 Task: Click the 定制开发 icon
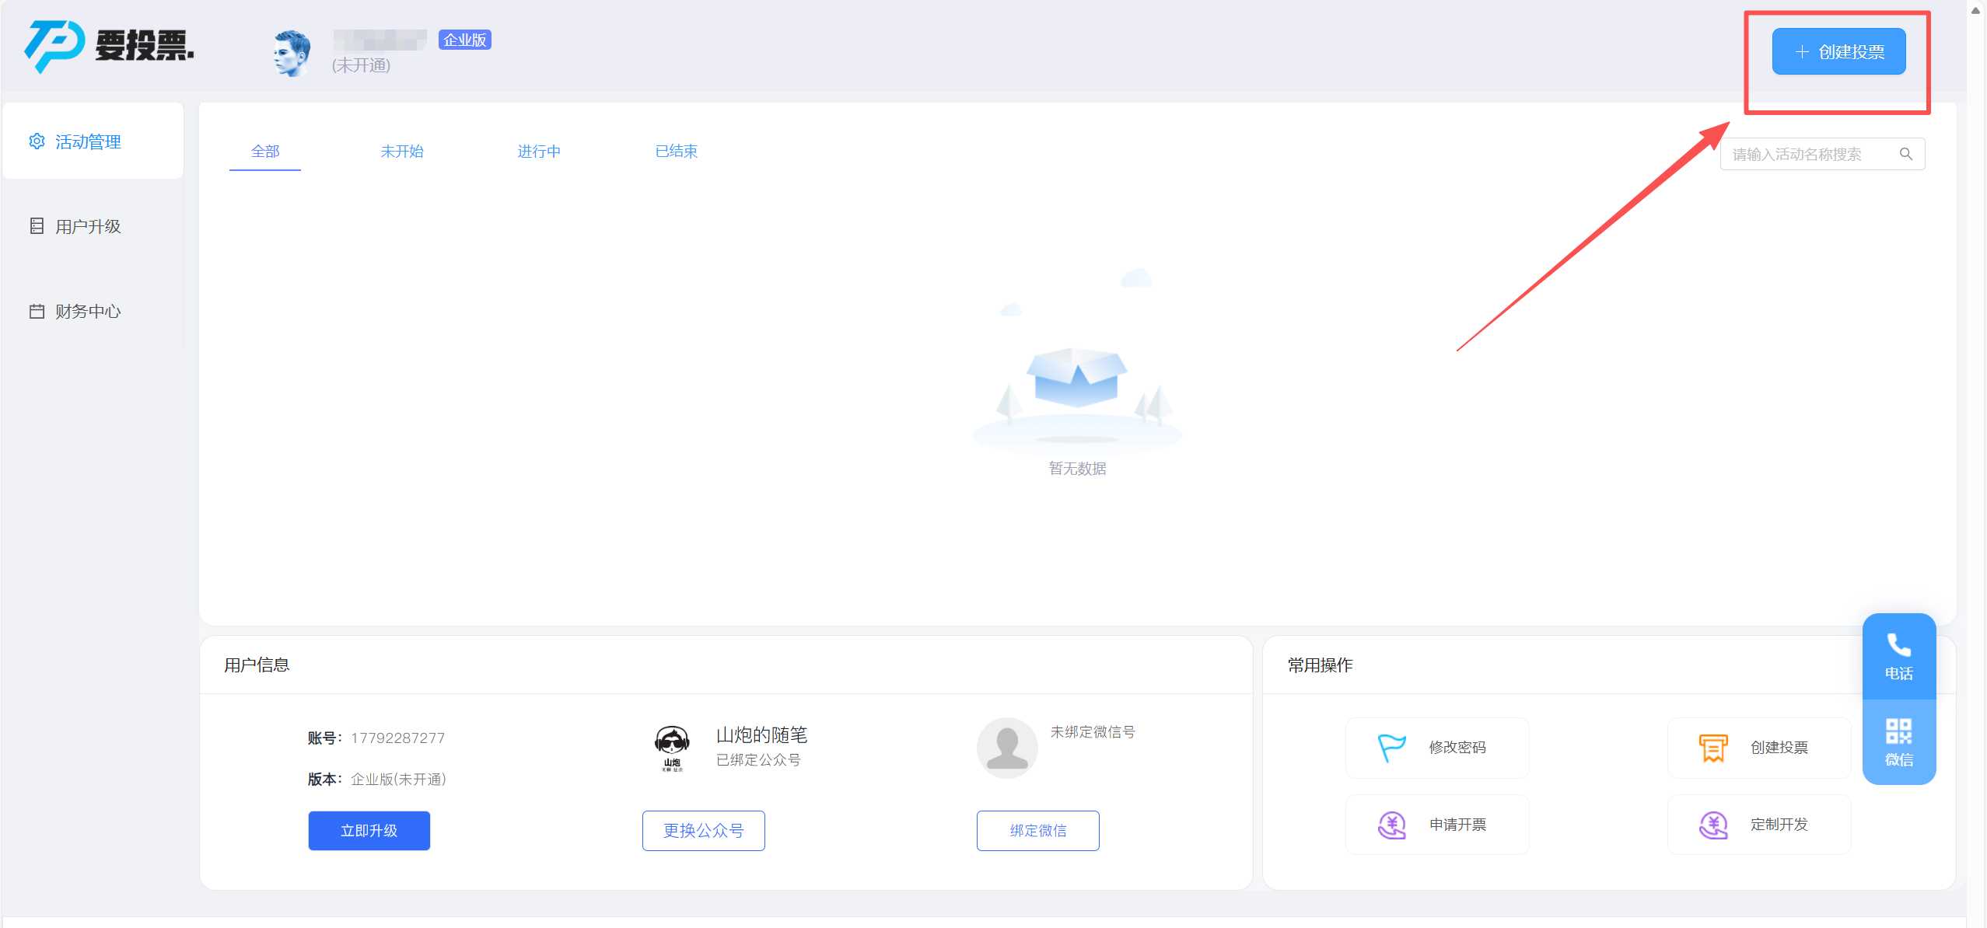pyautogui.click(x=1712, y=825)
